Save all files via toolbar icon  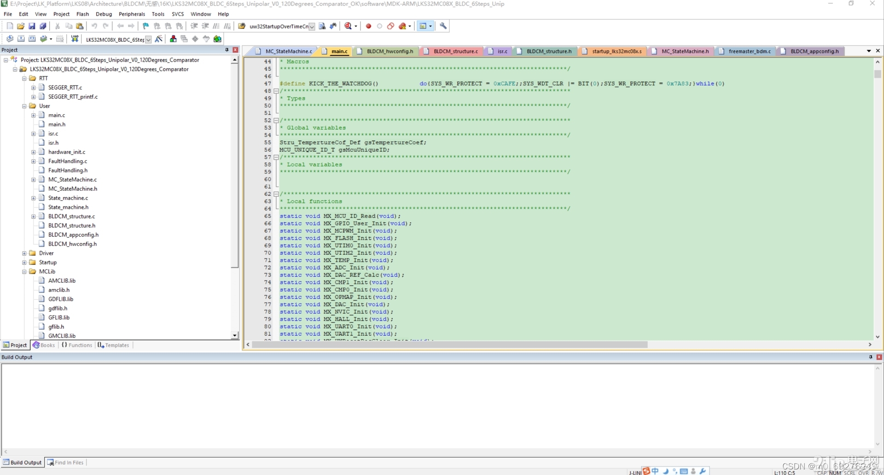(43, 26)
